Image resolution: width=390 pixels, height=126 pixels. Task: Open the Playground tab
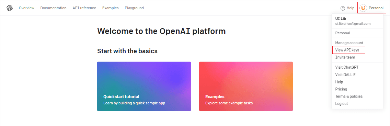tap(134, 8)
